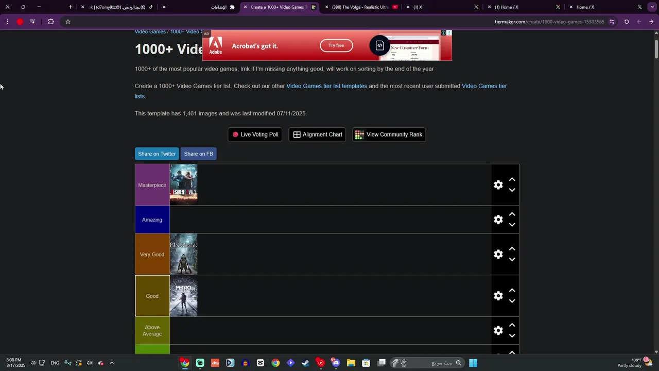Show hidden system tray icons
This screenshot has width=659, height=371.
point(112,363)
